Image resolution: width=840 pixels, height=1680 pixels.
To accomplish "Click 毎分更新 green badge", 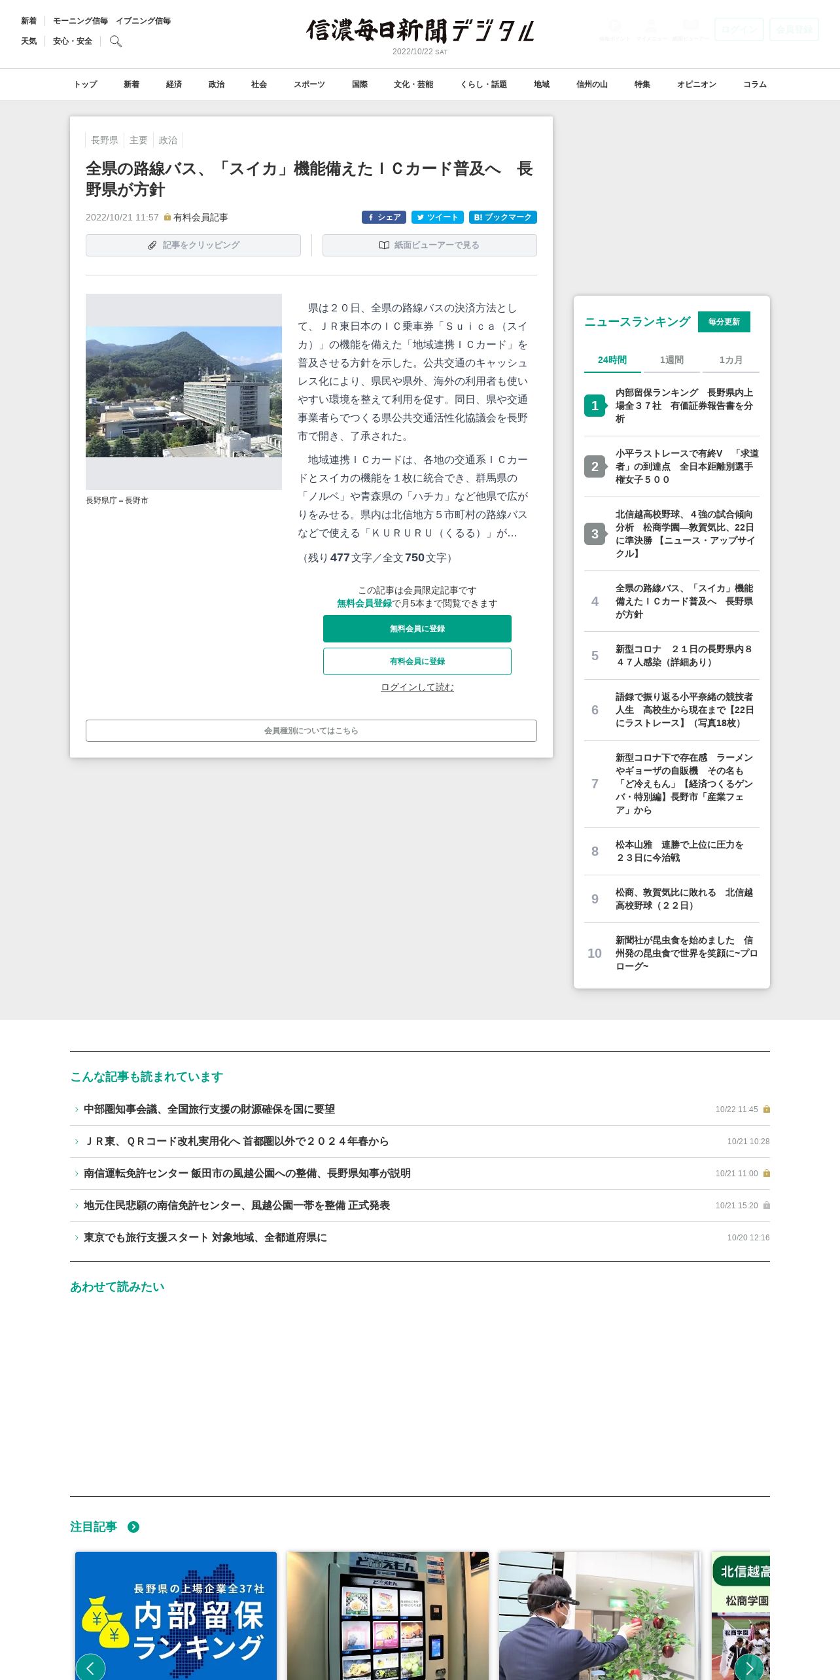I will 724,322.
